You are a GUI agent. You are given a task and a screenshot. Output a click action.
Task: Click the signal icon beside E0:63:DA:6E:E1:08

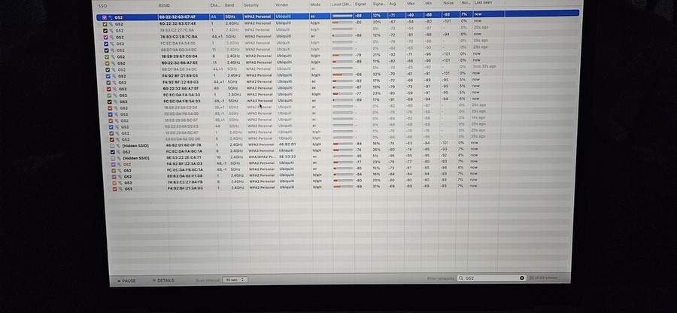coord(112,176)
